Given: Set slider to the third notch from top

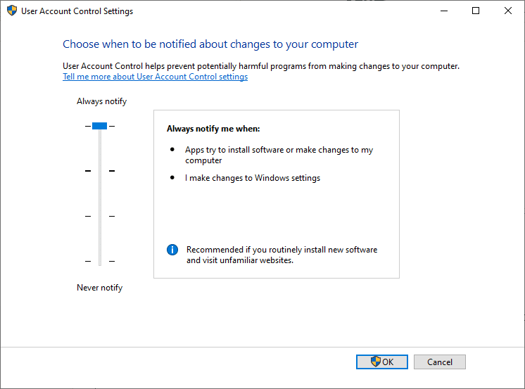Looking at the screenshot, I should pyautogui.click(x=99, y=216).
